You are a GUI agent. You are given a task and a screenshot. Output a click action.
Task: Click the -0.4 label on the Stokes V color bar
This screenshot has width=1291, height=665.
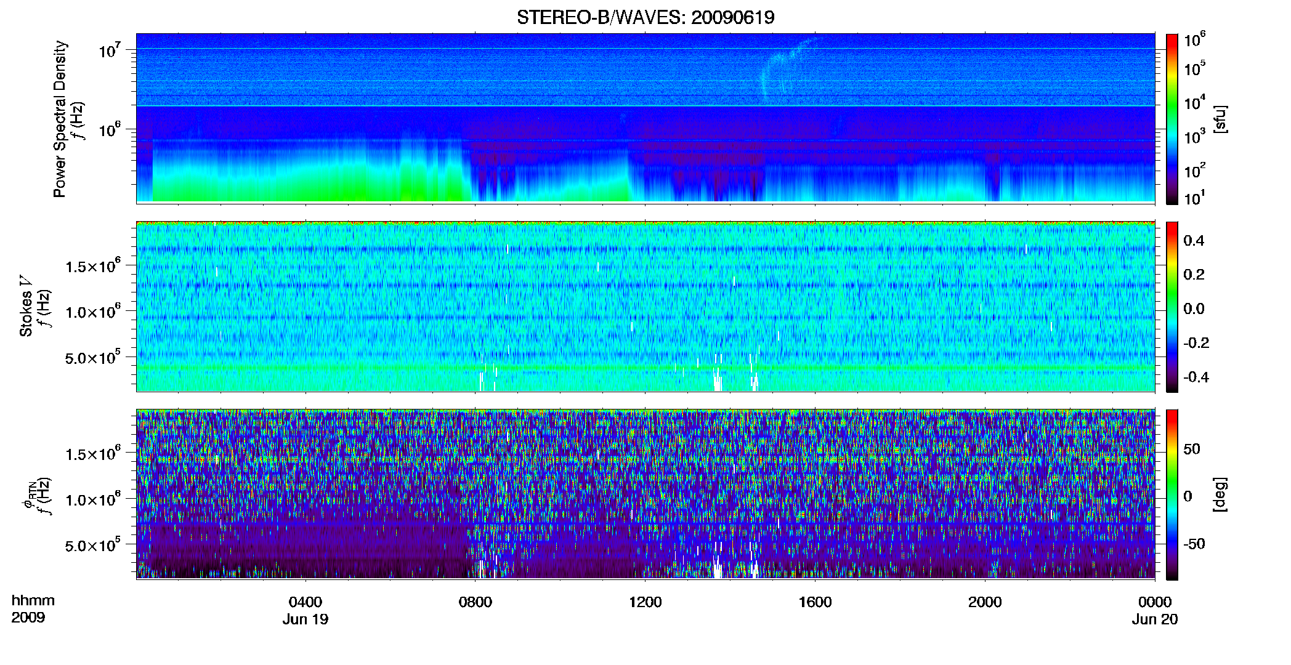tap(1196, 377)
